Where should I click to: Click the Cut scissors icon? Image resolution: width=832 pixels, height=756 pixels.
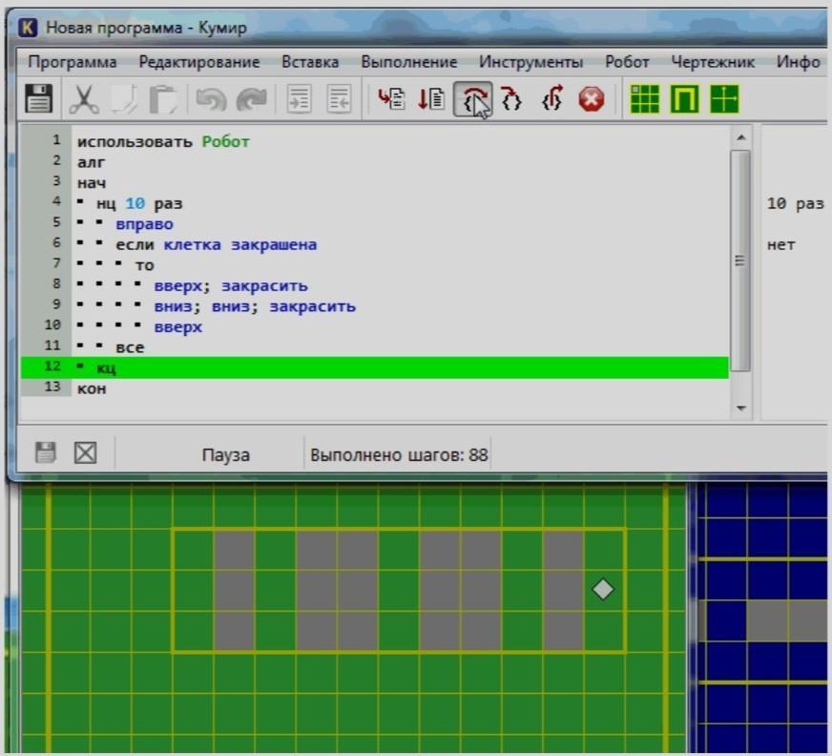coord(84,99)
